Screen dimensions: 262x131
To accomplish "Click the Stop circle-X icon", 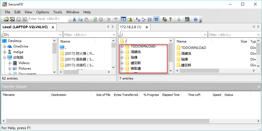I will tap(101, 19).
